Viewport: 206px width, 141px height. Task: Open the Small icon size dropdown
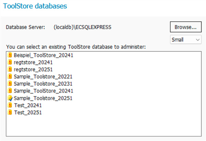pyautogui.click(x=186, y=40)
